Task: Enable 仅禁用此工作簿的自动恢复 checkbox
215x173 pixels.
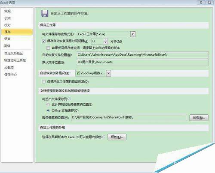Action: [43, 81]
